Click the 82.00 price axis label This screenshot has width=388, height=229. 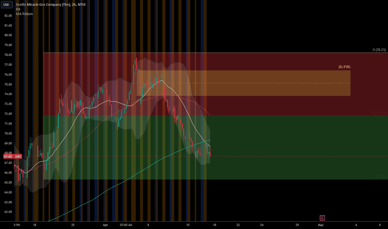[8, 15]
